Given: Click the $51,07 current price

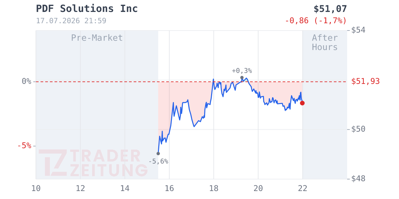Looking at the screenshot, I should (x=330, y=9).
